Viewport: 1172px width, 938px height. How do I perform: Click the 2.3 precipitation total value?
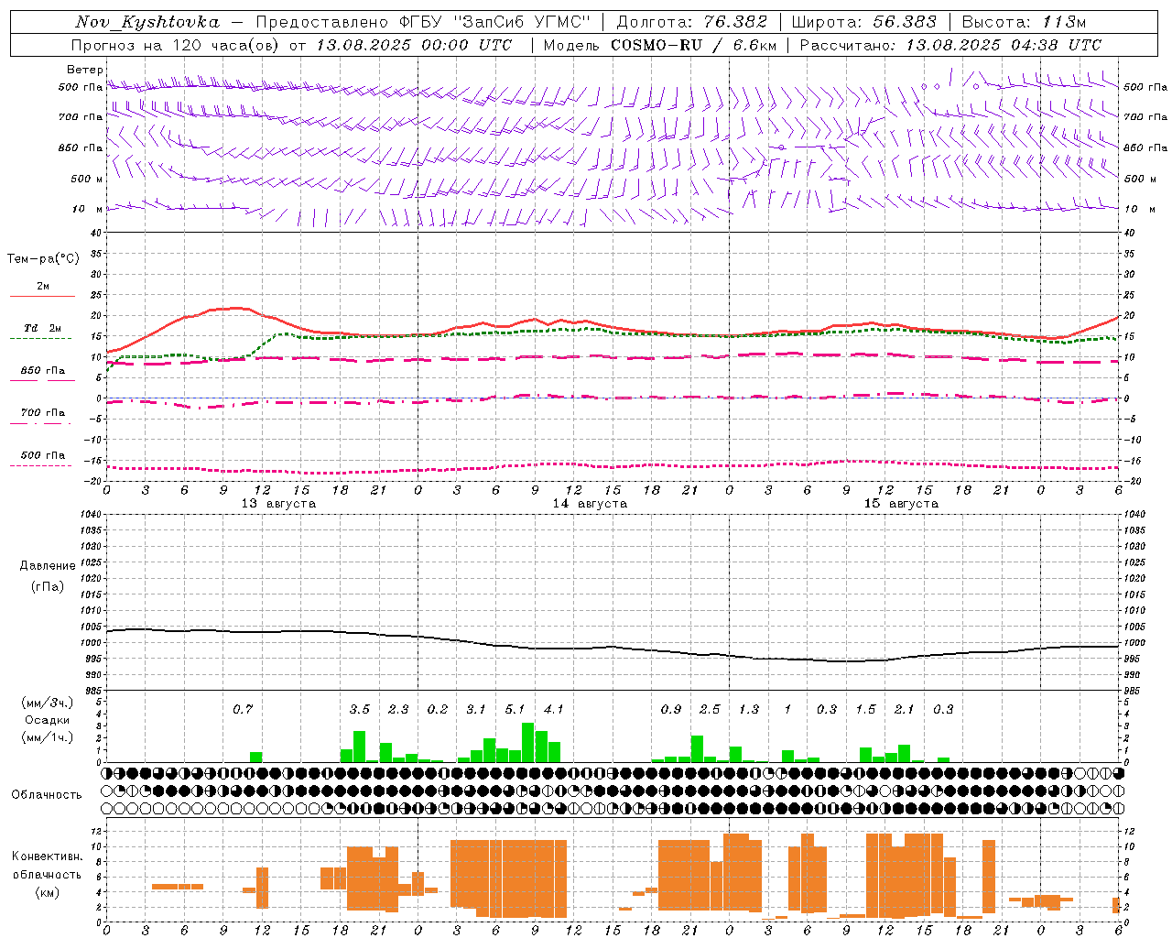398,709
